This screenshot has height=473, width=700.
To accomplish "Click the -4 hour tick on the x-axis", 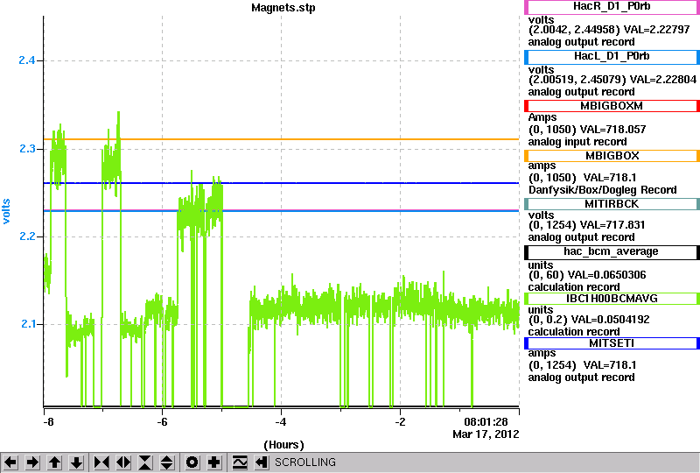I will click(280, 422).
